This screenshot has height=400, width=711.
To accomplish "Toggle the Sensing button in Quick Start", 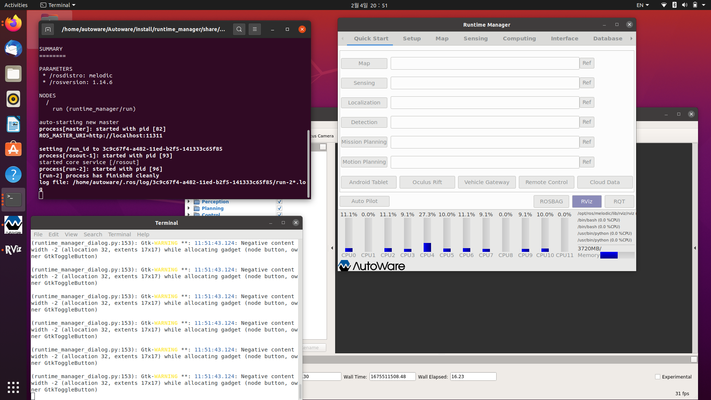I will click(x=364, y=83).
